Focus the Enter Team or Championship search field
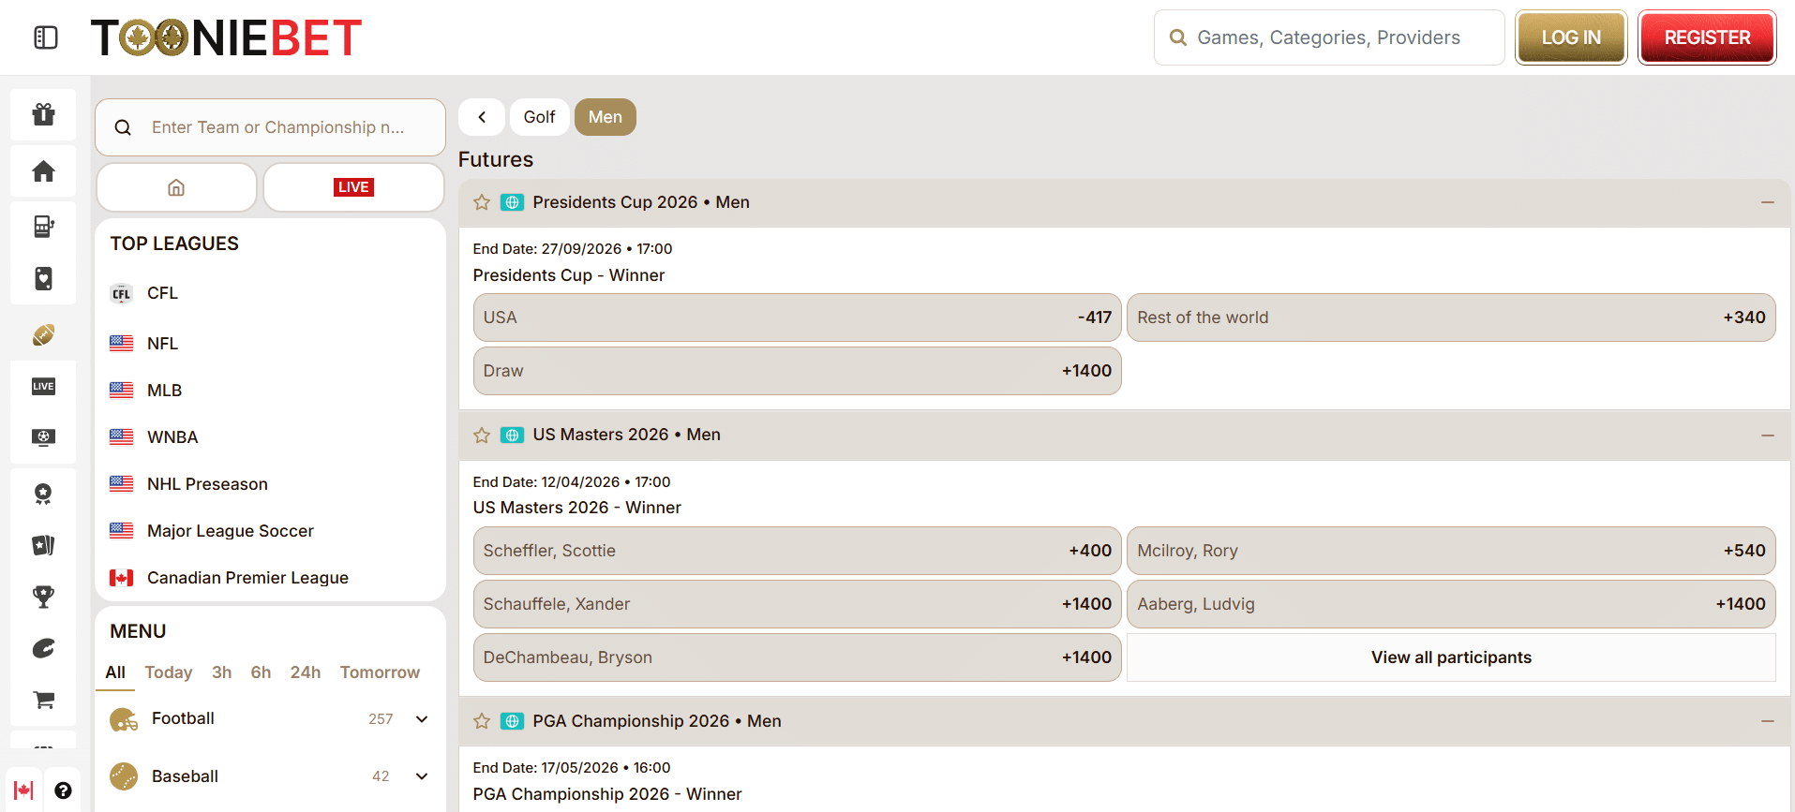Screen dimensions: 1795x812 (270, 127)
